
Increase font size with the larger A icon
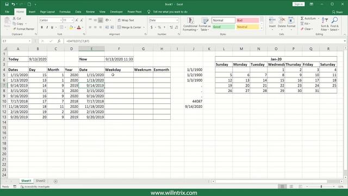77,20
